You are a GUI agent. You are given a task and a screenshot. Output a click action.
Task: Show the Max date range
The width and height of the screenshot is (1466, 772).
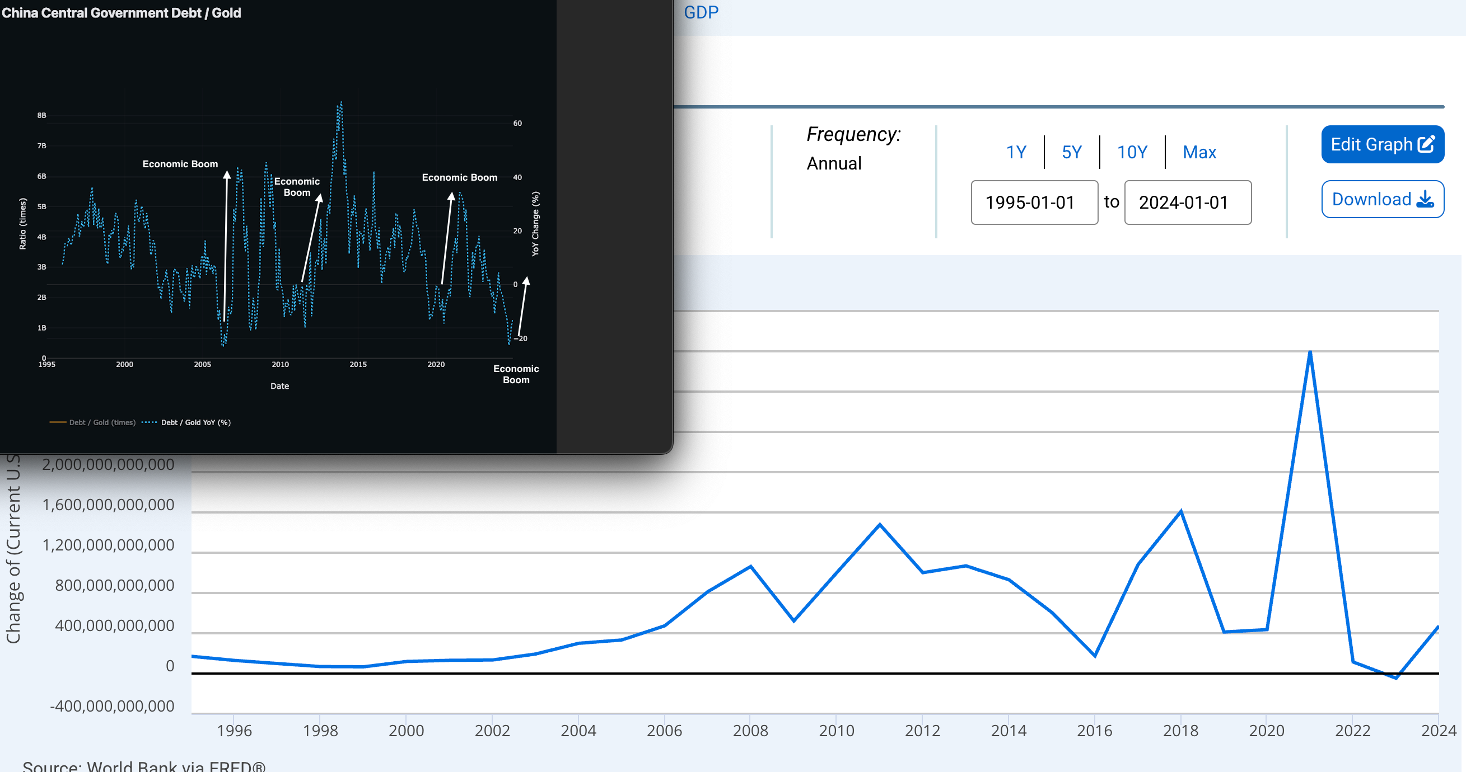pyautogui.click(x=1199, y=152)
